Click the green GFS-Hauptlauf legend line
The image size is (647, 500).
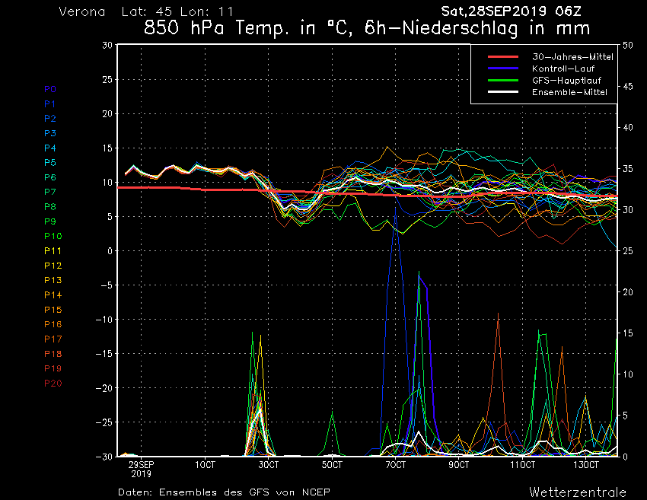[x=502, y=80]
